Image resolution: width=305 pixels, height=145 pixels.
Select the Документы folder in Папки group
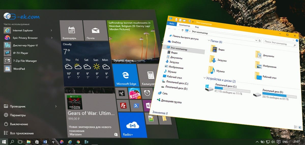point(265,55)
